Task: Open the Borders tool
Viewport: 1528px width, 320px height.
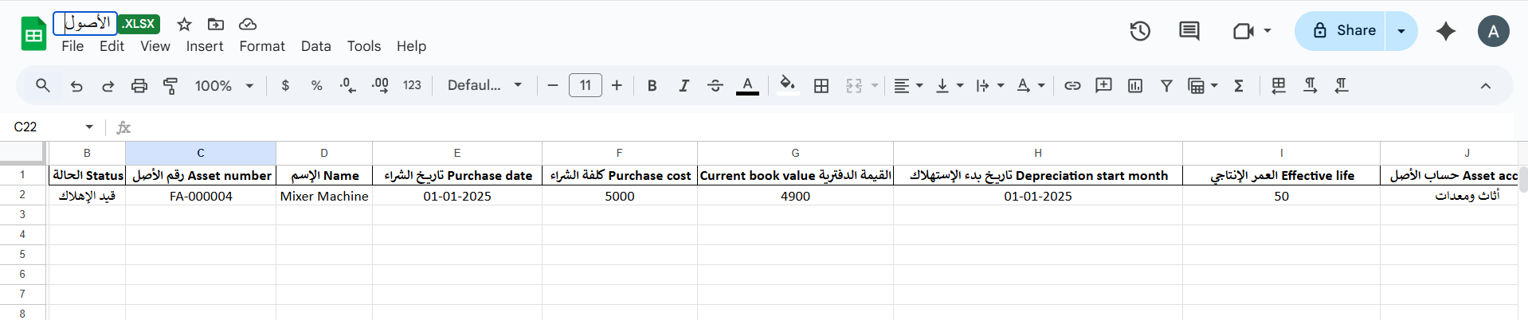Action: click(821, 86)
